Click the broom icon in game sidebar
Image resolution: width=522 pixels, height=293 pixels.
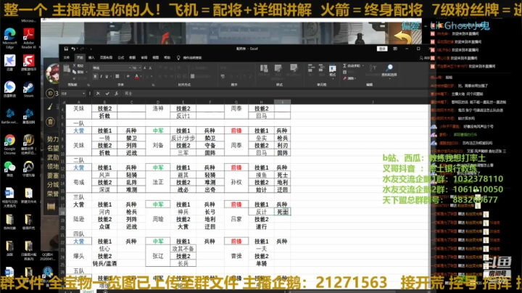coord(50,107)
